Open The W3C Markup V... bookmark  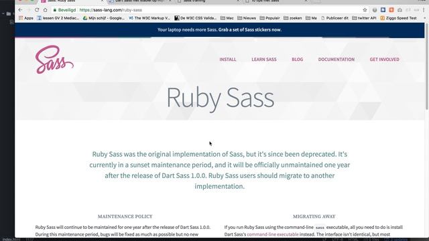(149, 18)
